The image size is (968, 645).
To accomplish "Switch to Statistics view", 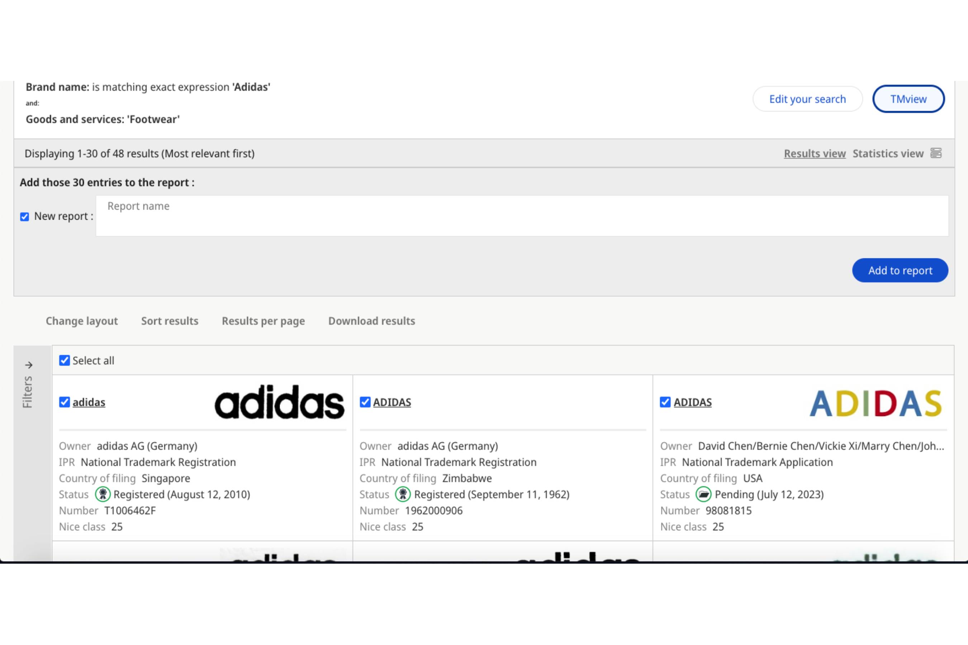I will (x=888, y=153).
